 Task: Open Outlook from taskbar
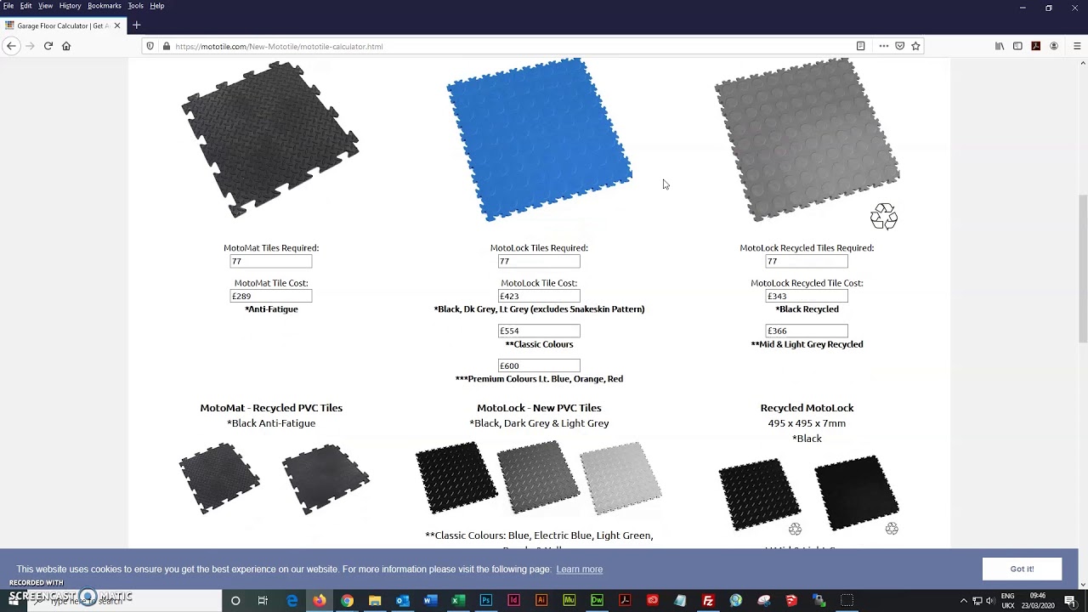[402, 601]
